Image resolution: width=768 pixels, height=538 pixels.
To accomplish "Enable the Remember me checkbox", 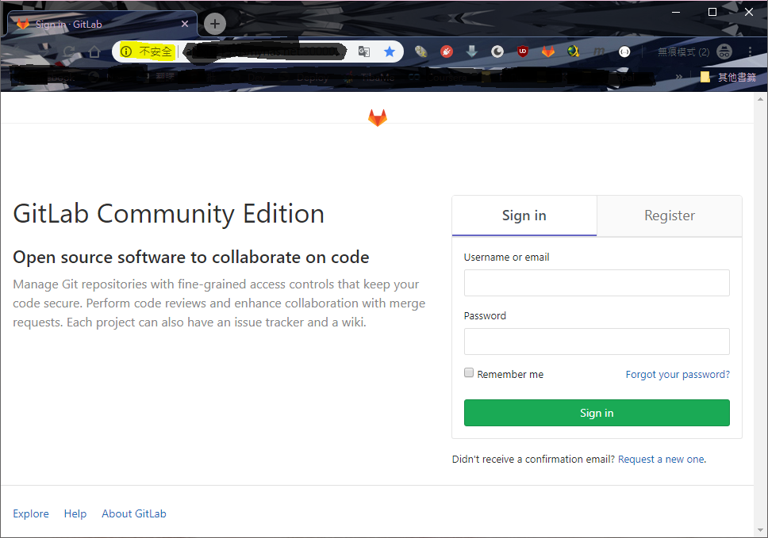I will [x=468, y=372].
